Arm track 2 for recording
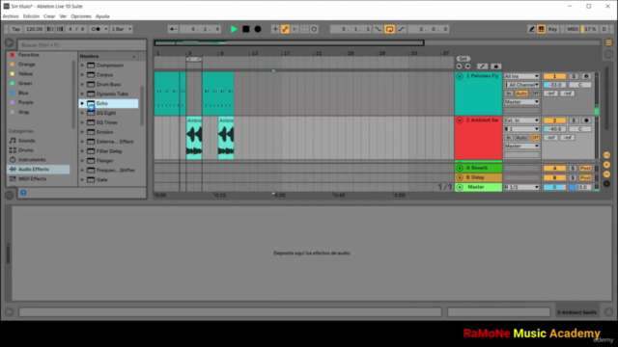 (x=586, y=120)
